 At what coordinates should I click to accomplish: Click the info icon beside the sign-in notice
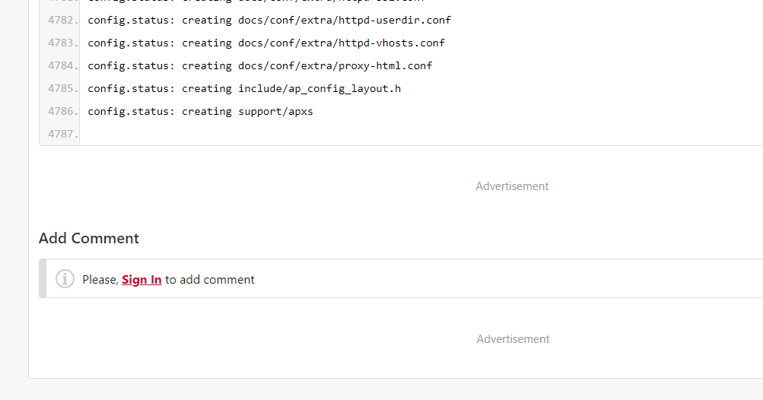(x=65, y=279)
